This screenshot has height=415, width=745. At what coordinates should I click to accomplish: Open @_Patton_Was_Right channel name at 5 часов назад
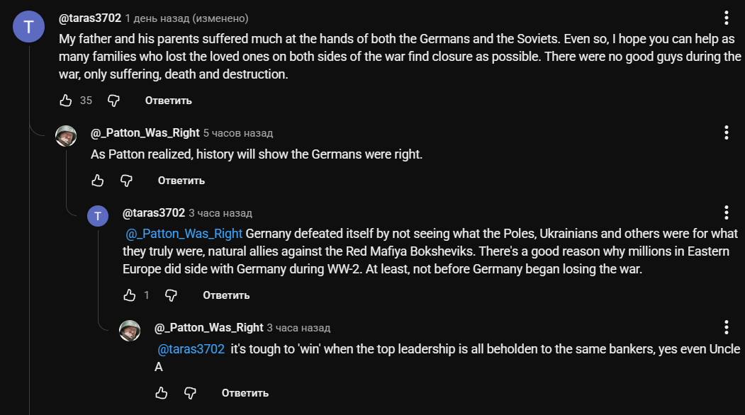tap(145, 133)
